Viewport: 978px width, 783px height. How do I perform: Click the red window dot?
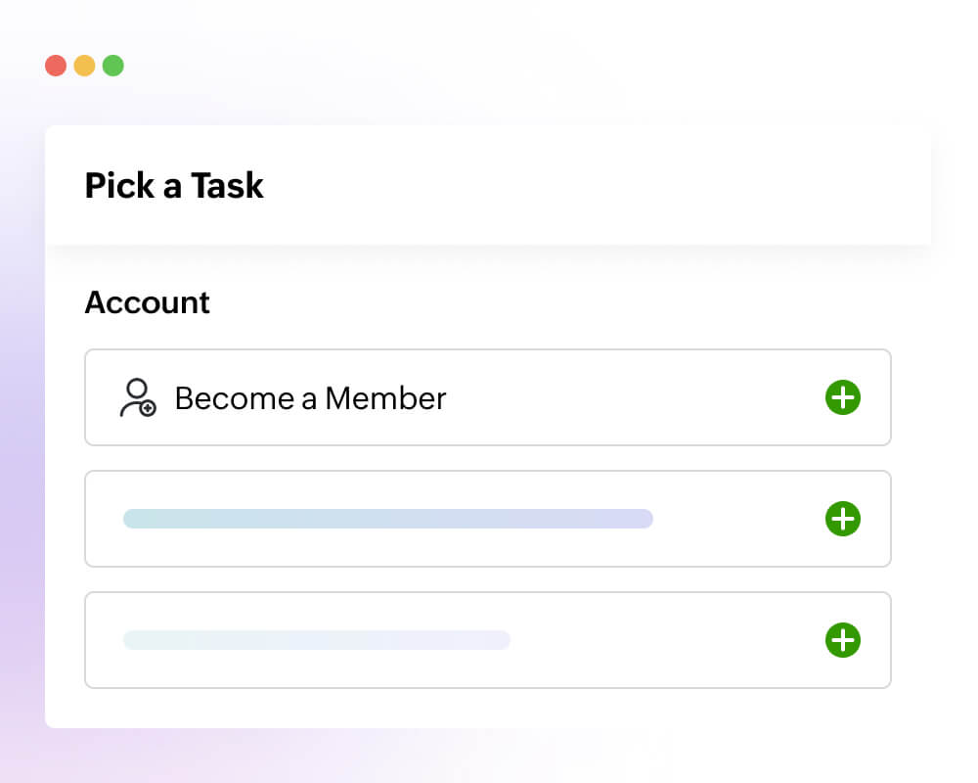pyautogui.click(x=56, y=66)
